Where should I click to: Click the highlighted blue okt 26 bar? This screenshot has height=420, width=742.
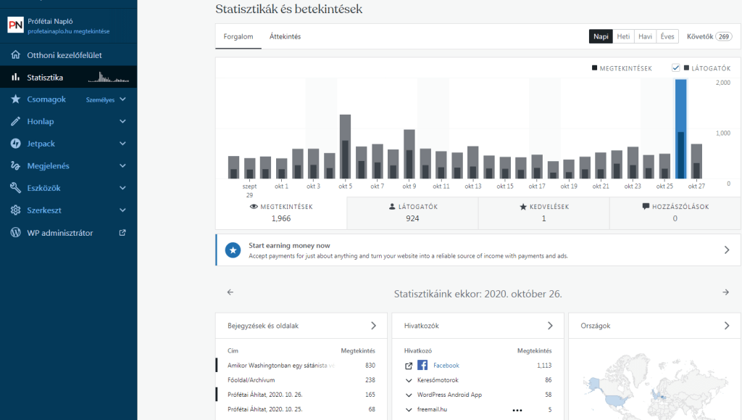(x=680, y=128)
